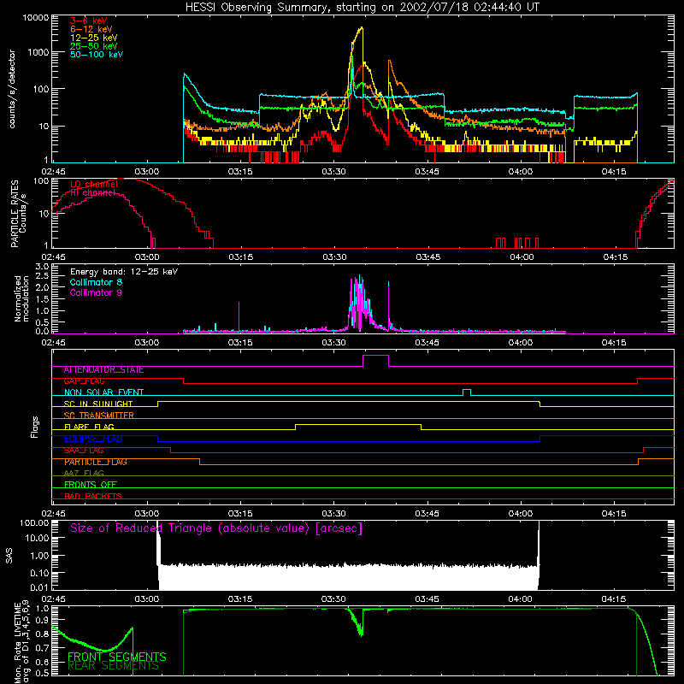Image resolution: width=684 pixels, height=684 pixels.
Task: Click the Energy band: 12-25 keV caption
Action: (124, 272)
